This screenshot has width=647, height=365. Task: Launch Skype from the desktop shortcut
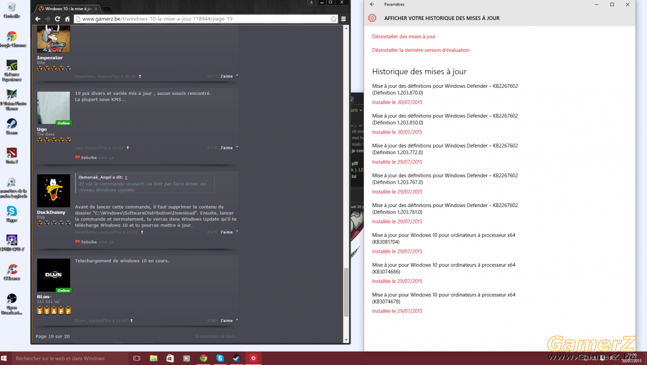pos(11,214)
